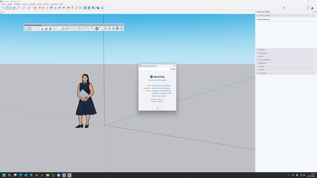Open WhatsApp from the taskbar
317x178 pixels.
pyautogui.click(x=53, y=175)
